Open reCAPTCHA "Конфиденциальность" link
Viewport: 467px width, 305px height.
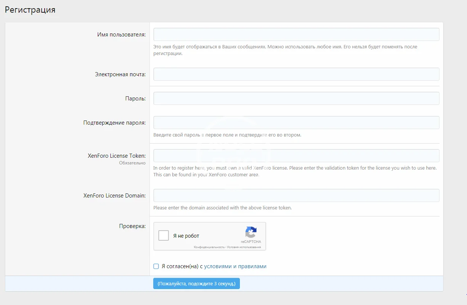(209, 247)
